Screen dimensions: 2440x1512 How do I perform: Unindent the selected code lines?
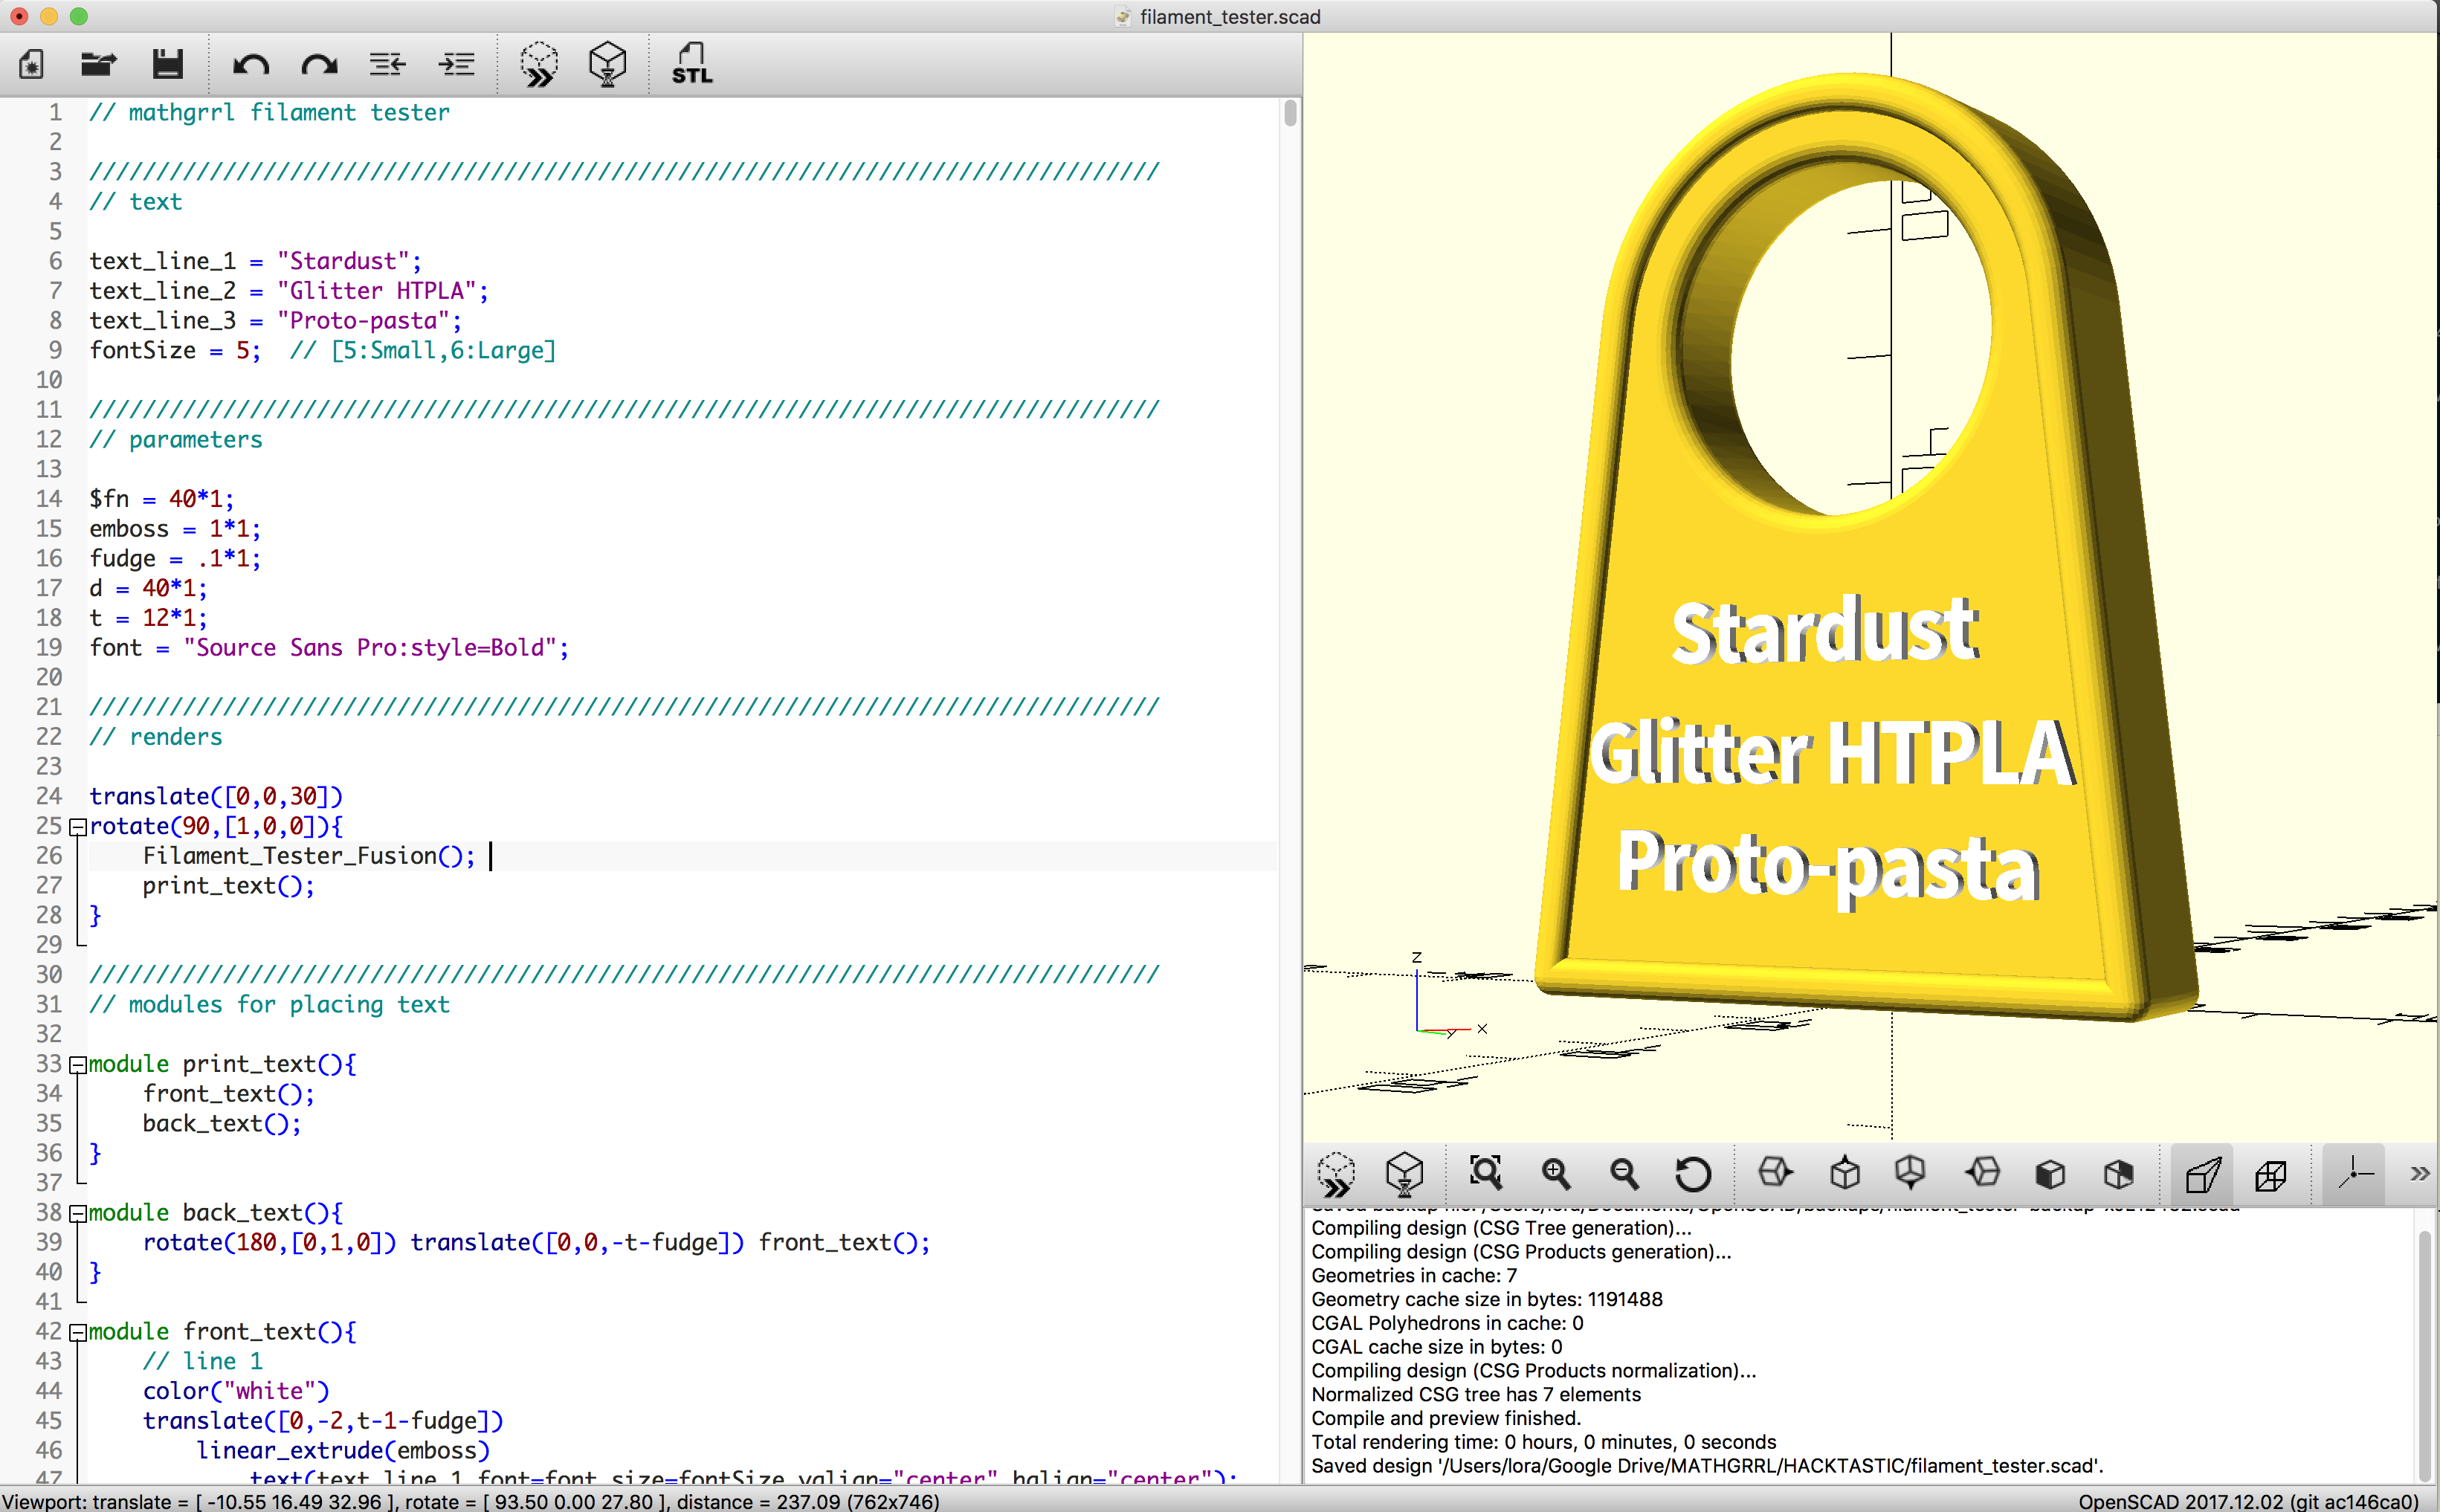(x=387, y=65)
